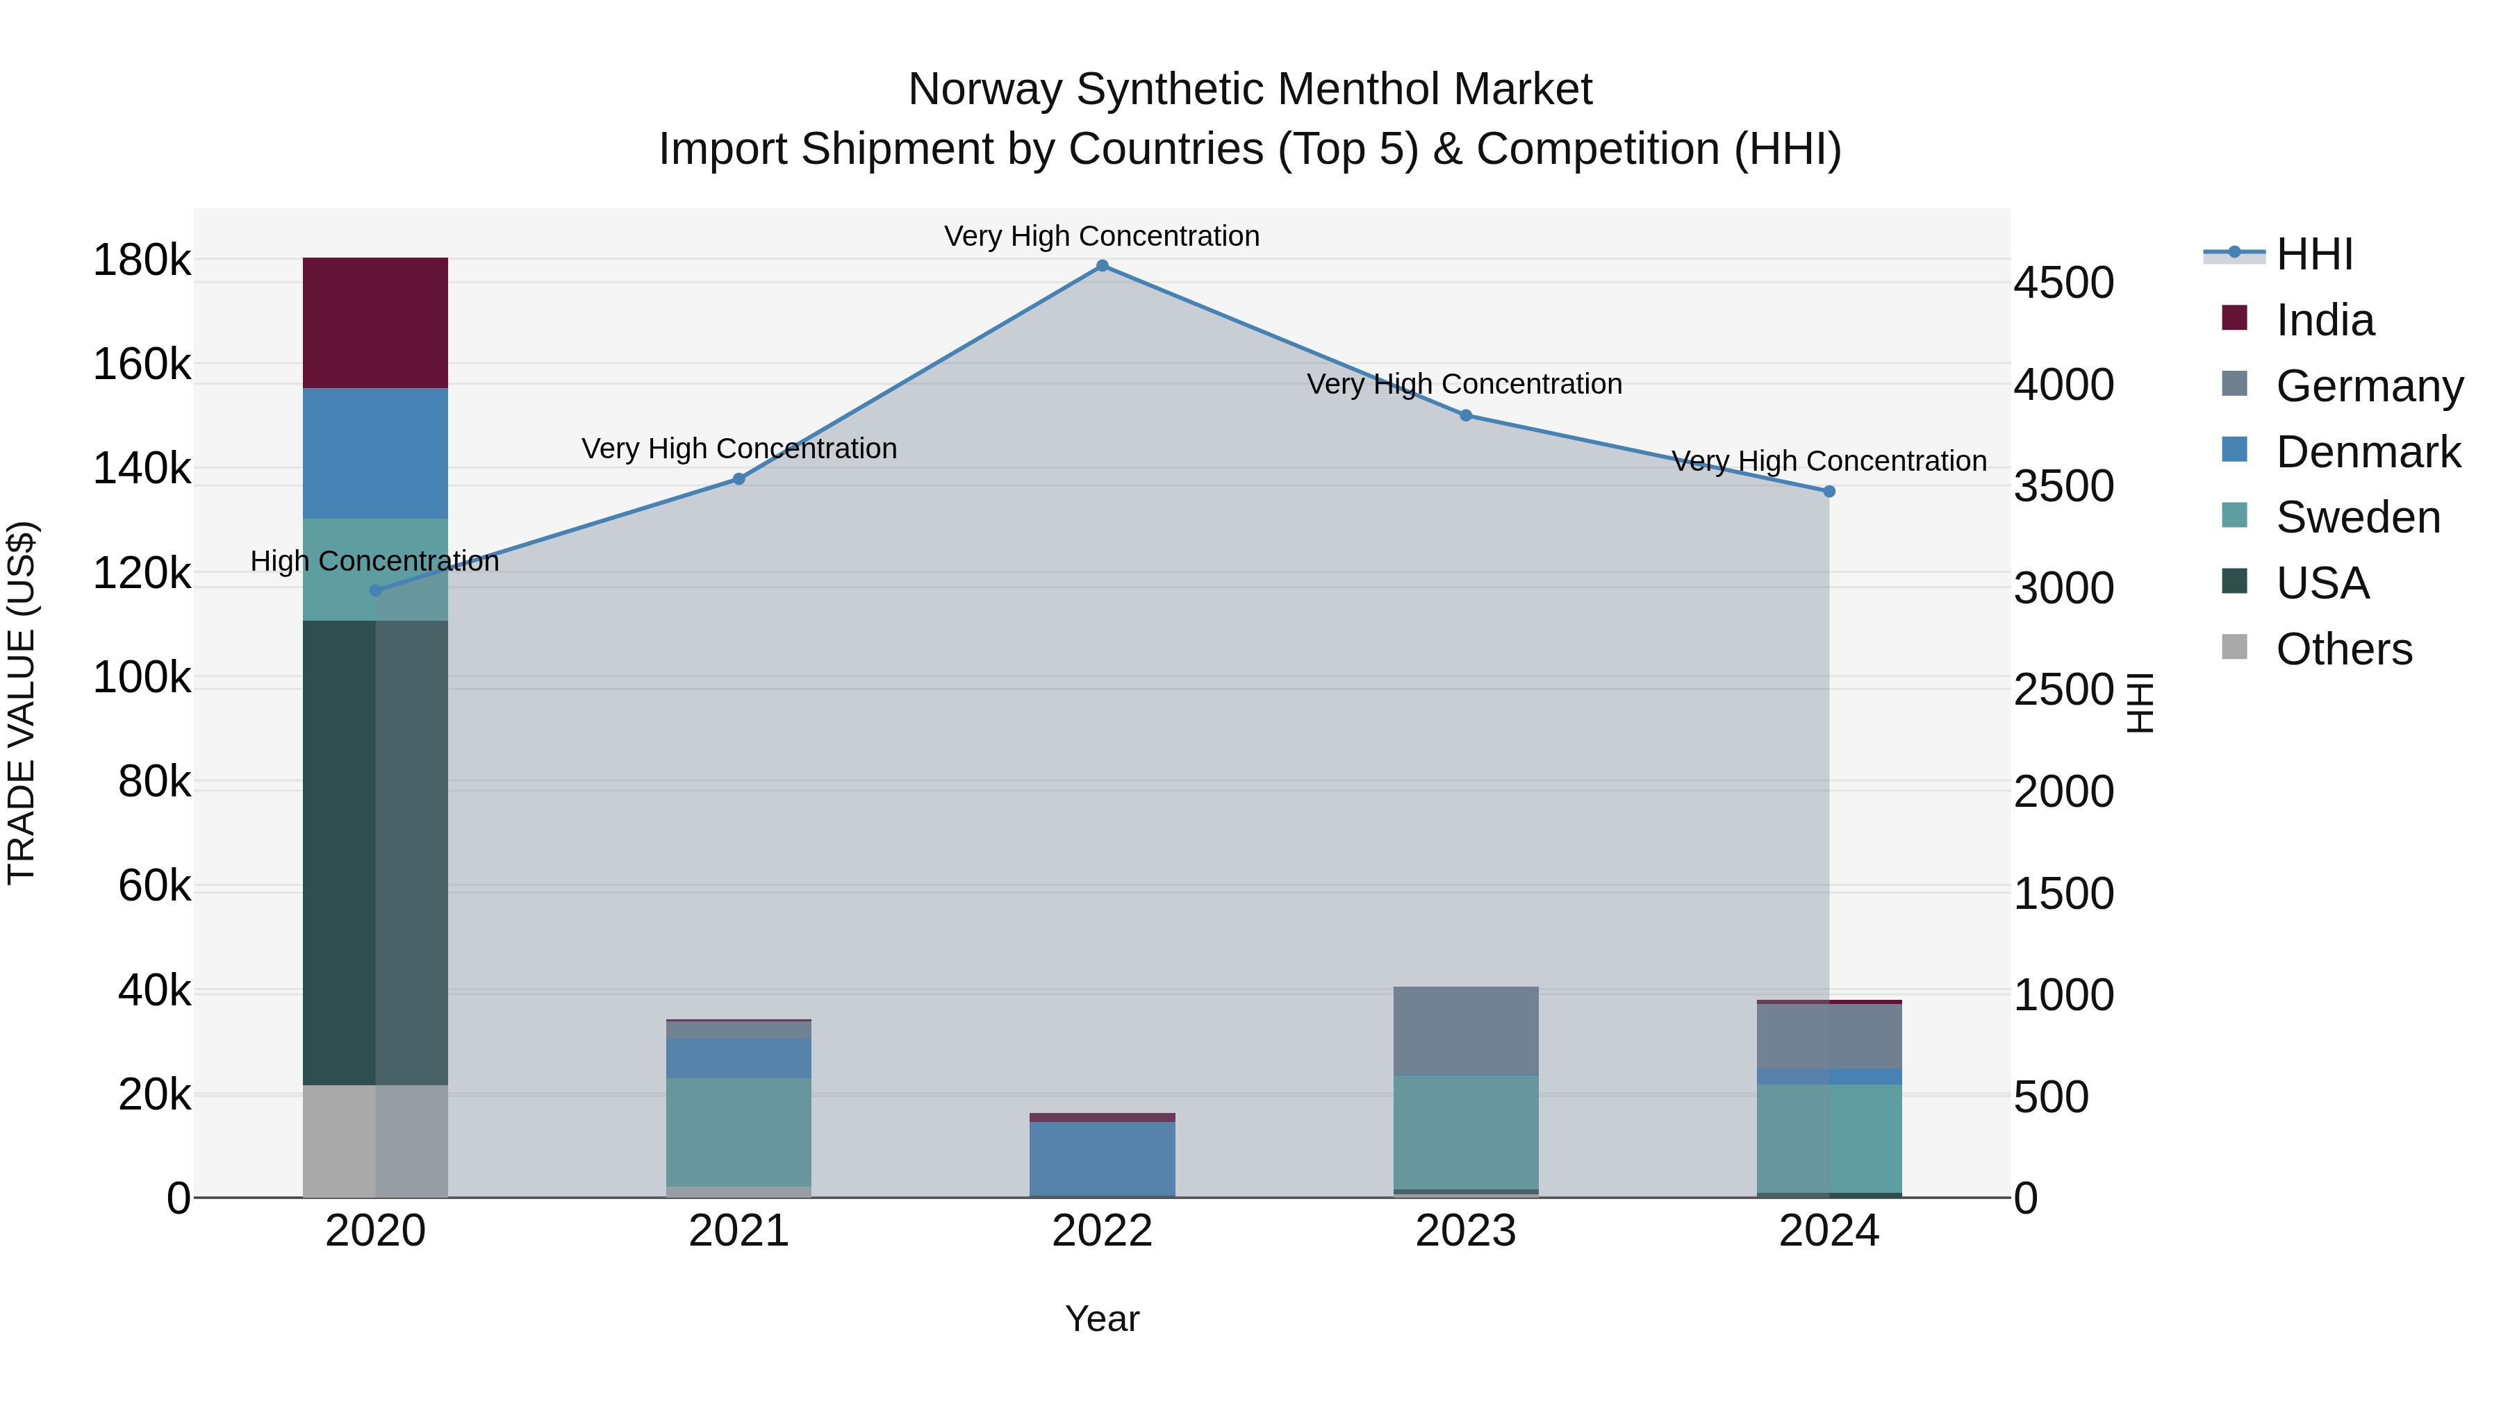Select the Sweden segment of 2024 bar
Screen dimensions: 2501x1406
point(1829,1138)
